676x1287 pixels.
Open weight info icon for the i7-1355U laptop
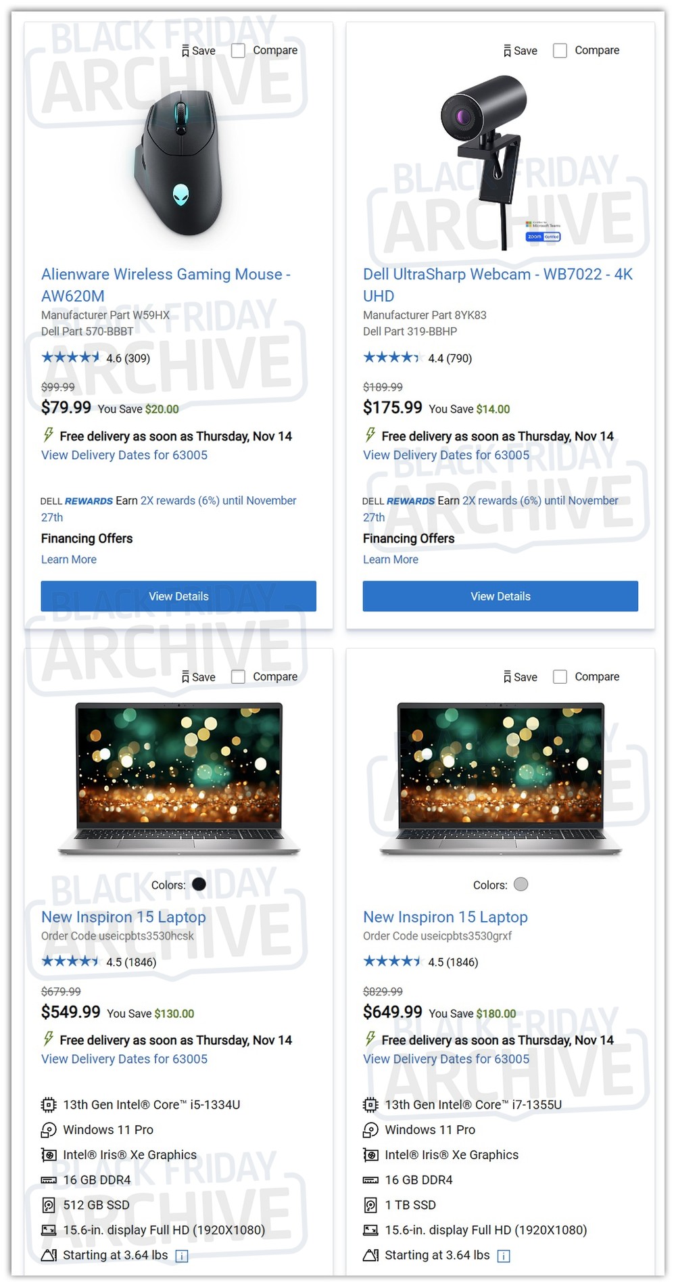pos(504,1256)
